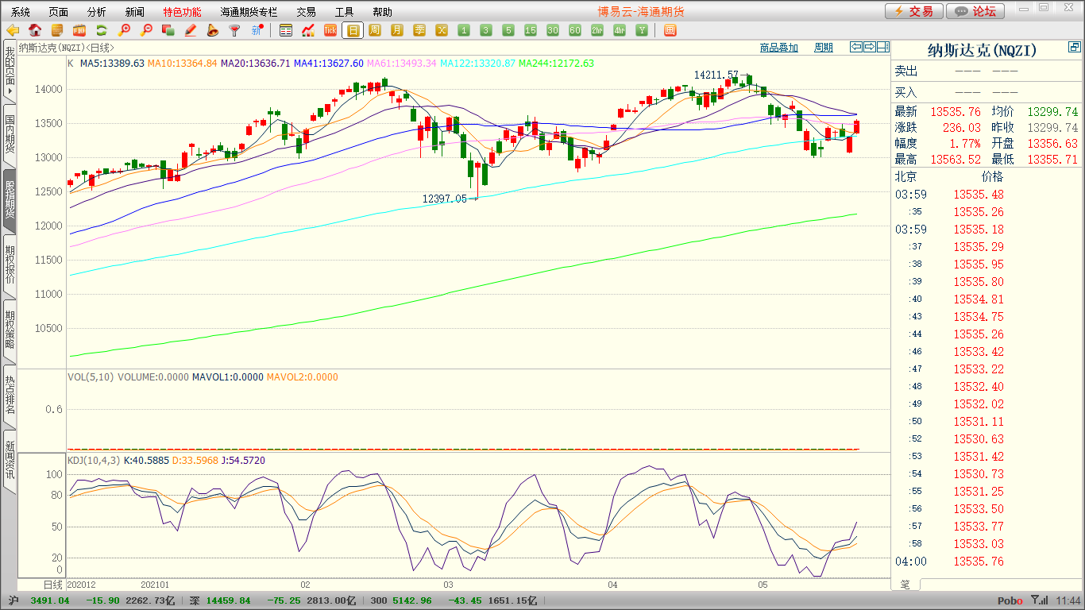Open the home page house icon
The height and width of the screenshot is (610, 1085).
coord(35,30)
